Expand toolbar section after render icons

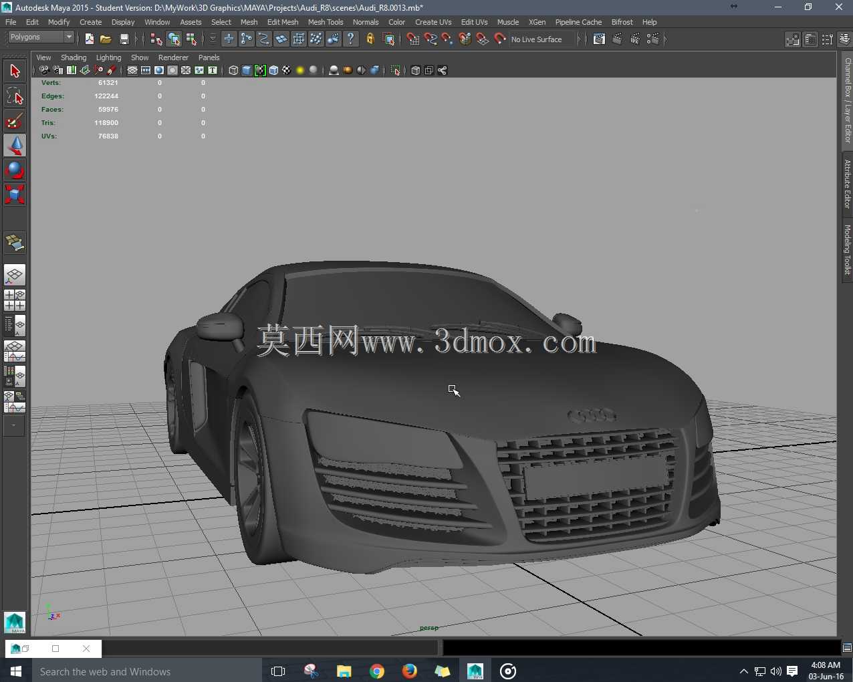coord(664,39)
